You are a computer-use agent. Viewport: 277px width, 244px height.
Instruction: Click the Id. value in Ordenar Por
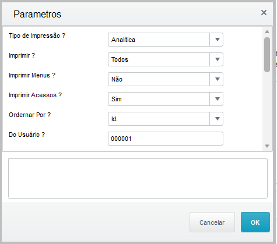click(114, 119)
